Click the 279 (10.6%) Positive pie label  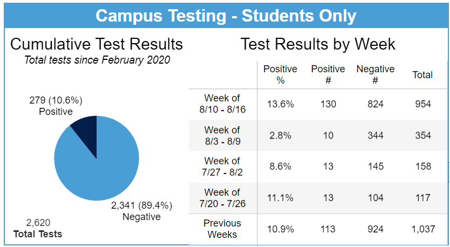(56, 106)
